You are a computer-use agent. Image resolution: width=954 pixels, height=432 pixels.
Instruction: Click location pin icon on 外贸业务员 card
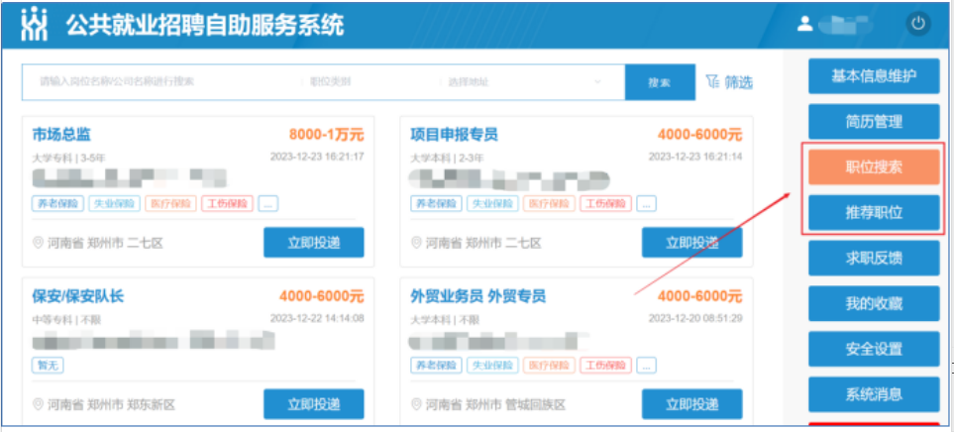417,404
